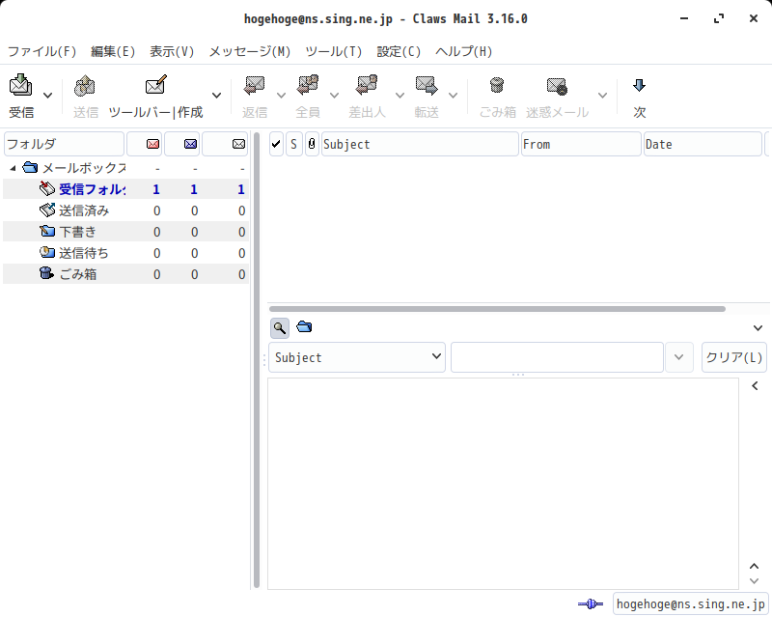Open the 表示(V) menu
Viewport: 772px width, 617px height.
pyautogui.click(x=172, y=51)
